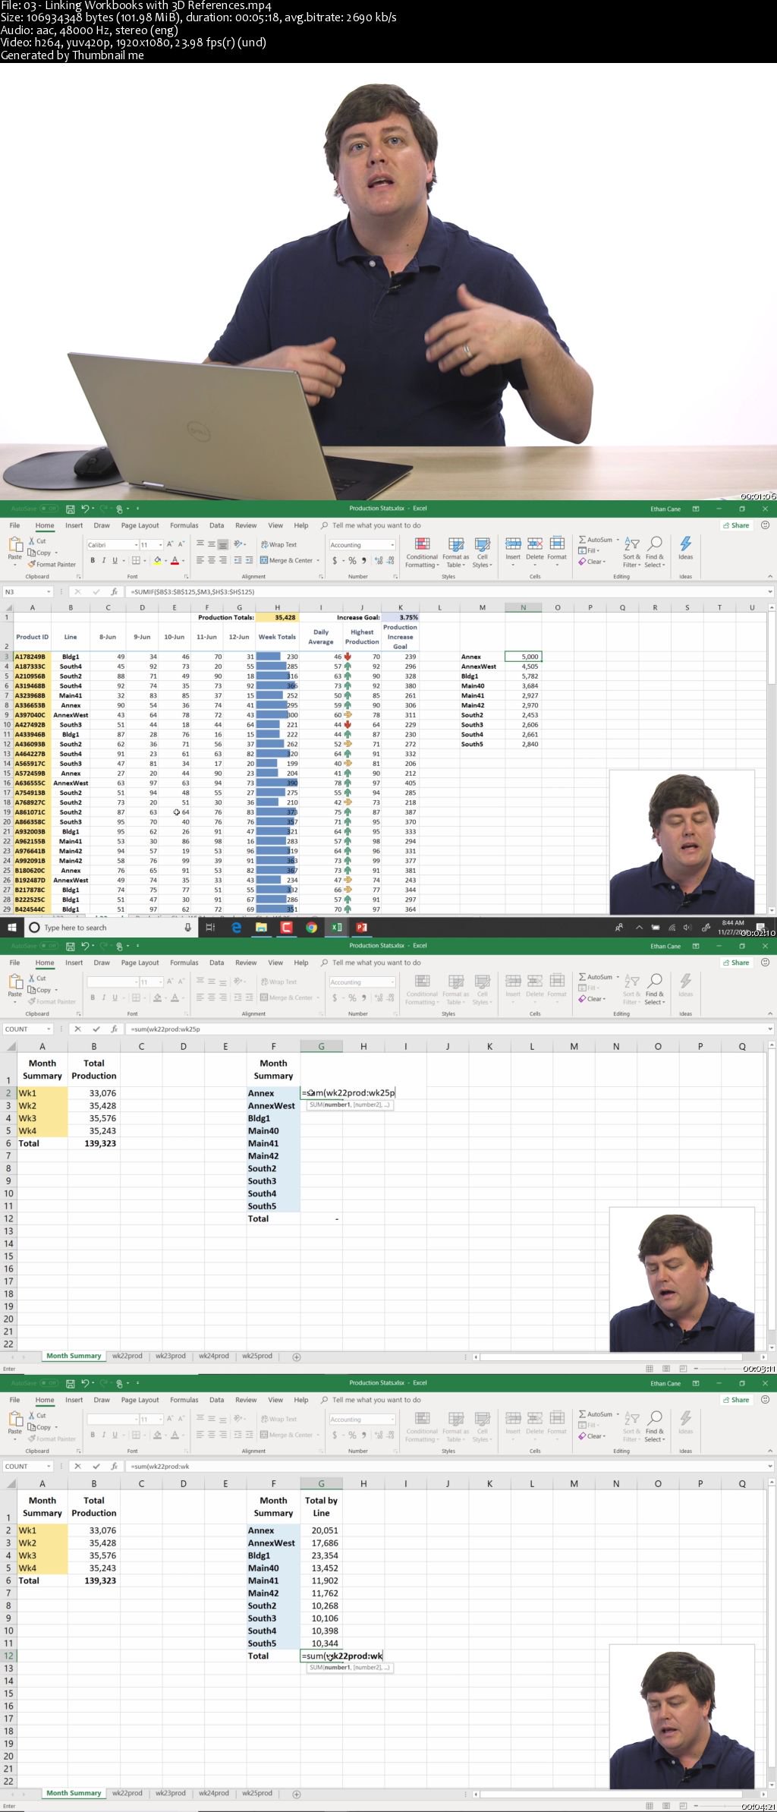Open Merge & Center dropdown in Product ID window
The image size is (777, 1812).
(x=317, y=560)
